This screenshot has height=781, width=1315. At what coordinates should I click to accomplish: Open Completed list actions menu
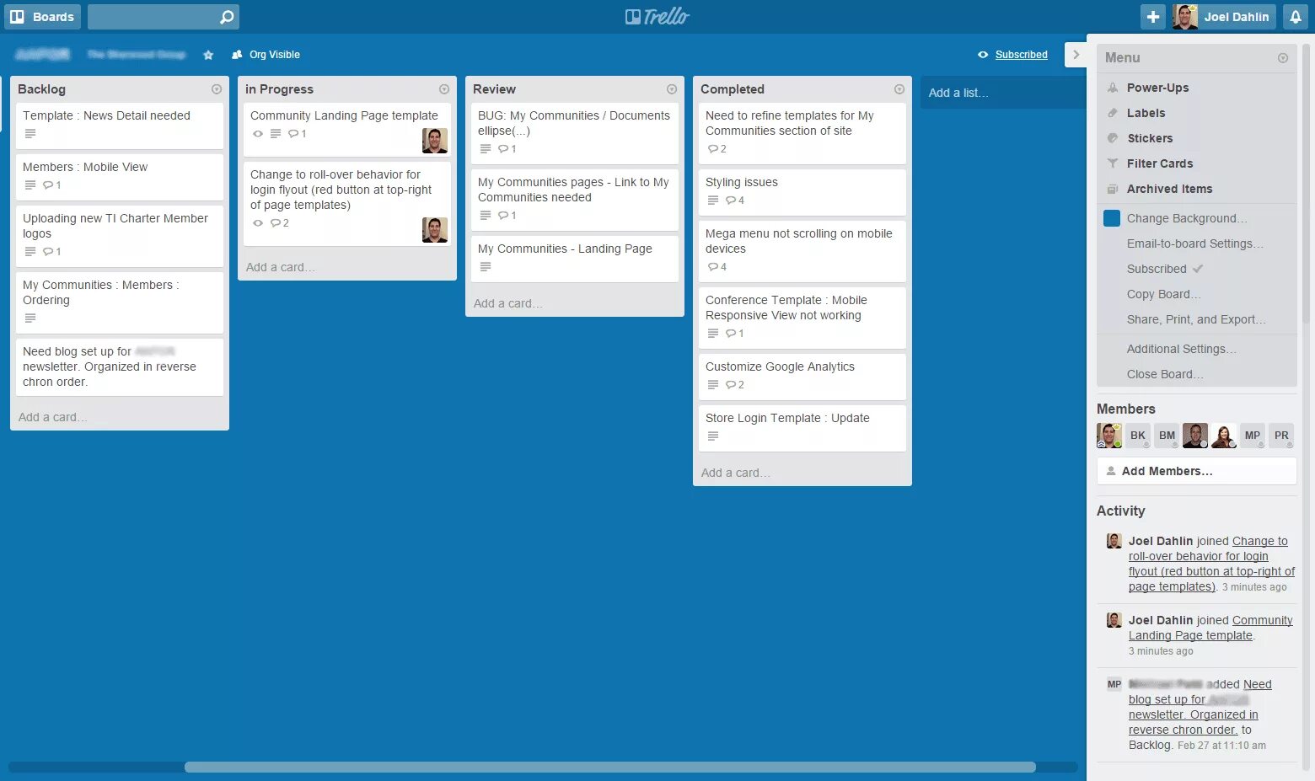tap(899, 89)
